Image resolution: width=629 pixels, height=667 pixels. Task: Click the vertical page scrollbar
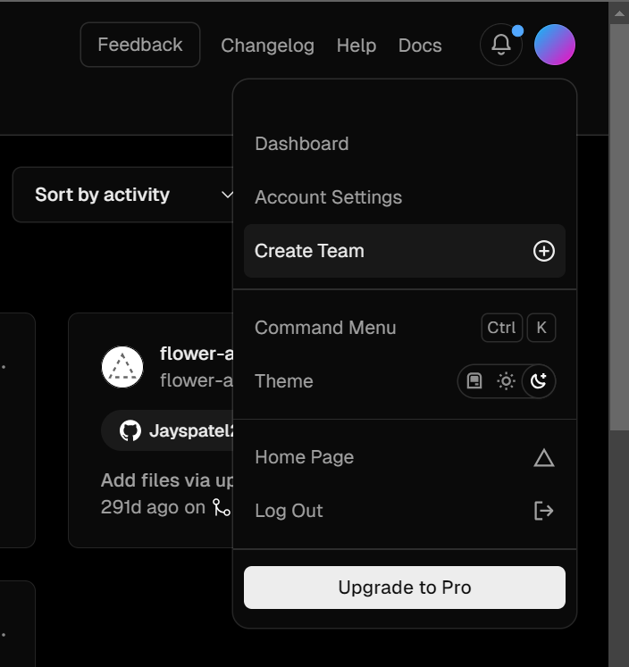619,223
